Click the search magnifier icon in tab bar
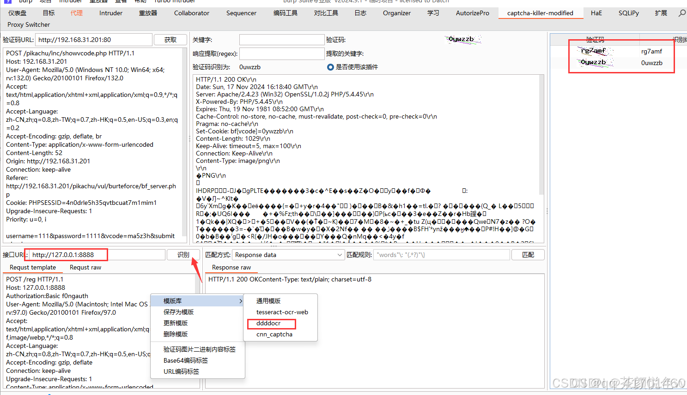 point(682,13)
